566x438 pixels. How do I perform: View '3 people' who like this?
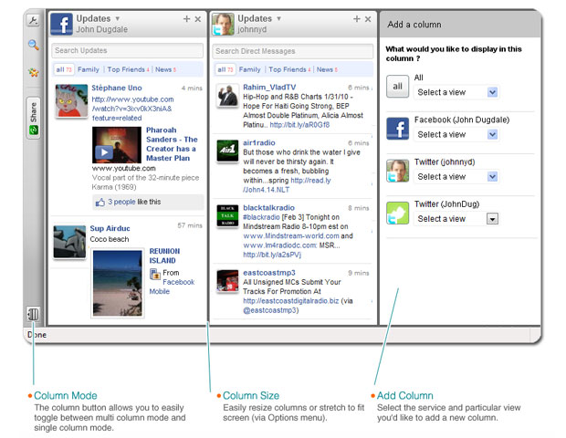[121, 202]
